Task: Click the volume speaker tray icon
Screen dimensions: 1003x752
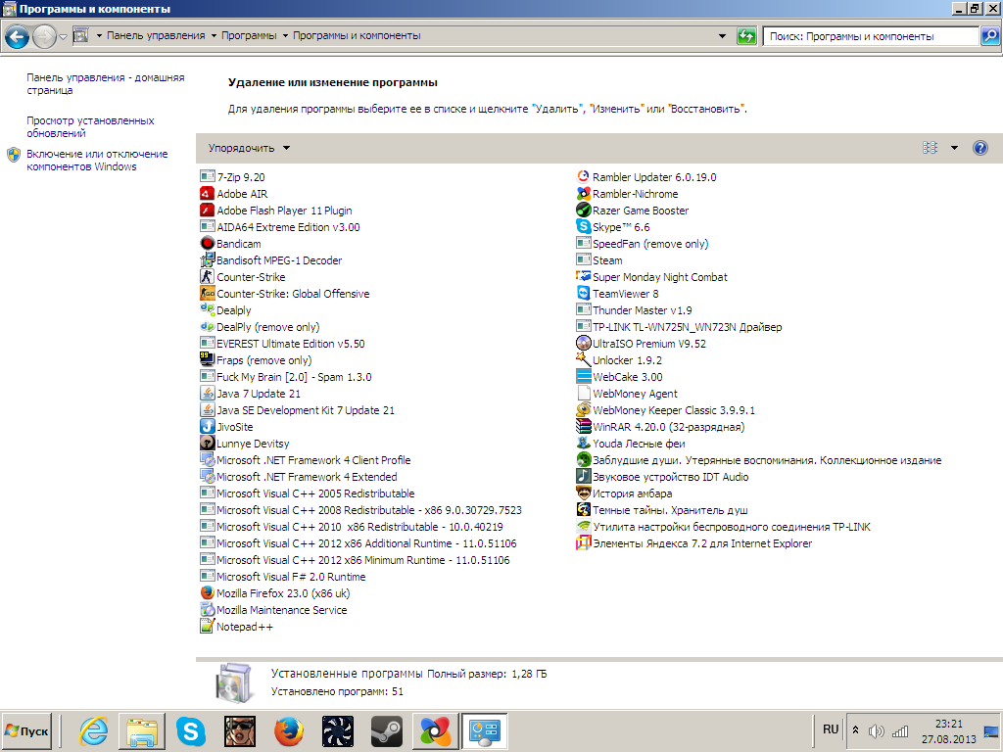Action: coord(876,730)
